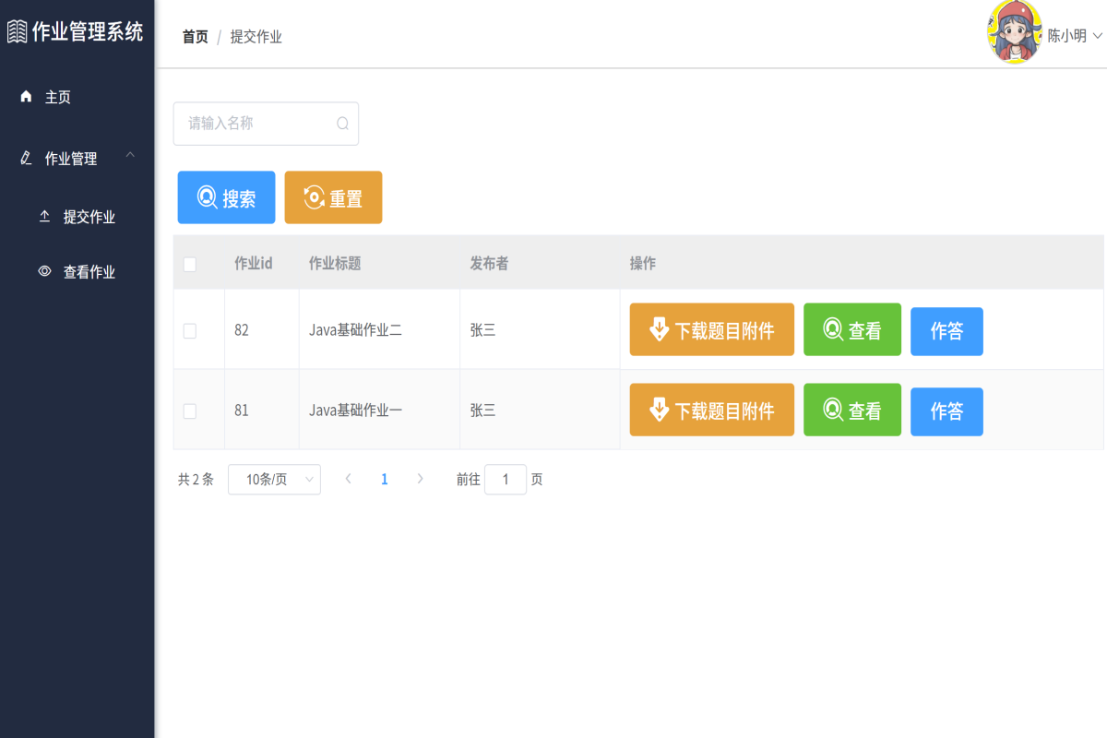1107x738 pixels.
Task: Select the home icon beside 主页
Action: [x=24, y=96]
